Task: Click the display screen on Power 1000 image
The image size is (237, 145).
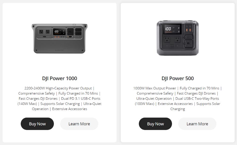Action: [x=59, y=32]
